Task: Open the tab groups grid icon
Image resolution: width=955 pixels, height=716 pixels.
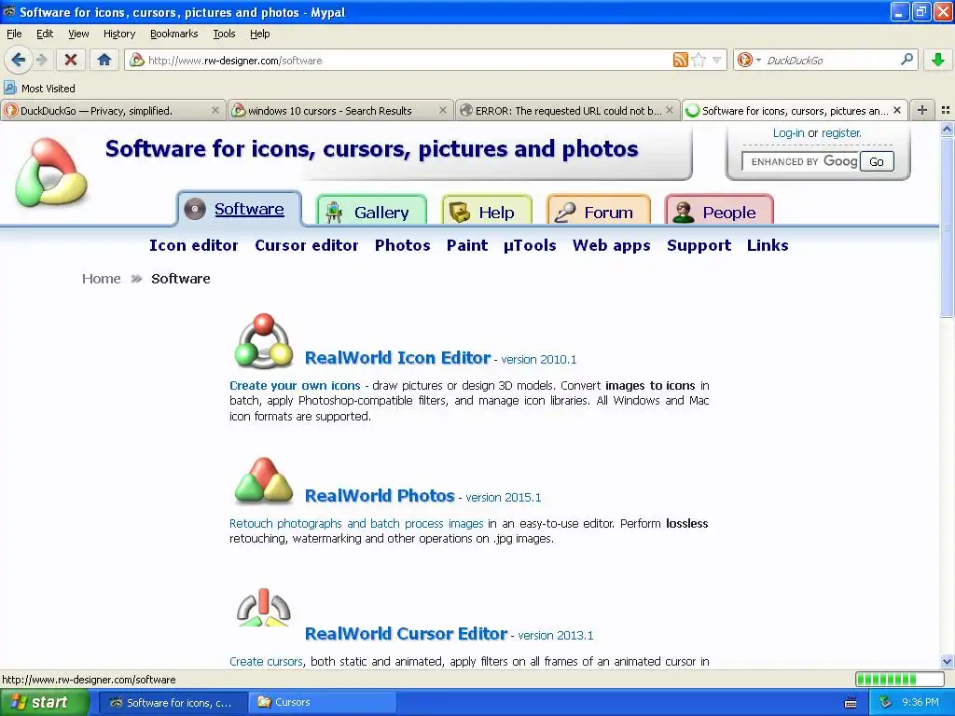Action: pos(946,110)
